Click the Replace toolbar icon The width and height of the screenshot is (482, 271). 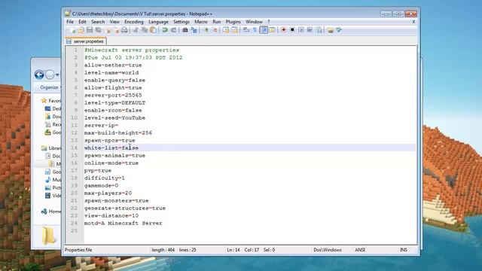point(194,30)
